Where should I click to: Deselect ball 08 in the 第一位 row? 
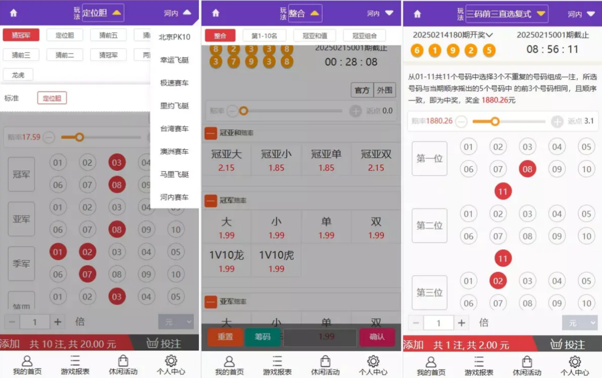tap(527, 169)
